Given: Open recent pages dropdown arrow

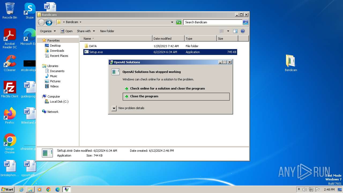Looking at the screenshot, I should click(54, 22).
